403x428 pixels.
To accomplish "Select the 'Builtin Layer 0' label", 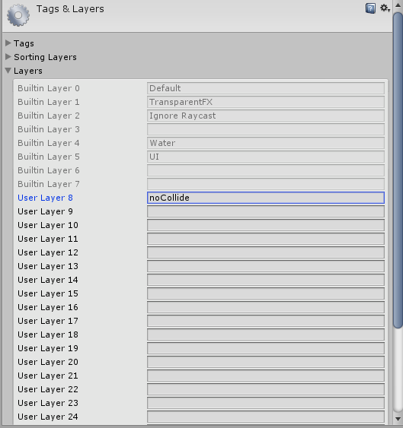I will click(49, 88).
